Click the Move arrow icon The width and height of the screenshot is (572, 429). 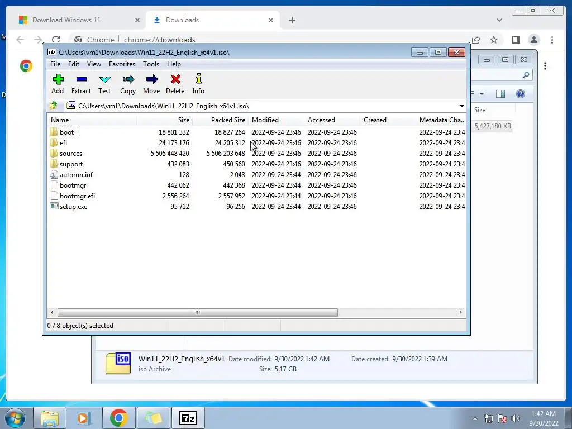tap(152, 79)
